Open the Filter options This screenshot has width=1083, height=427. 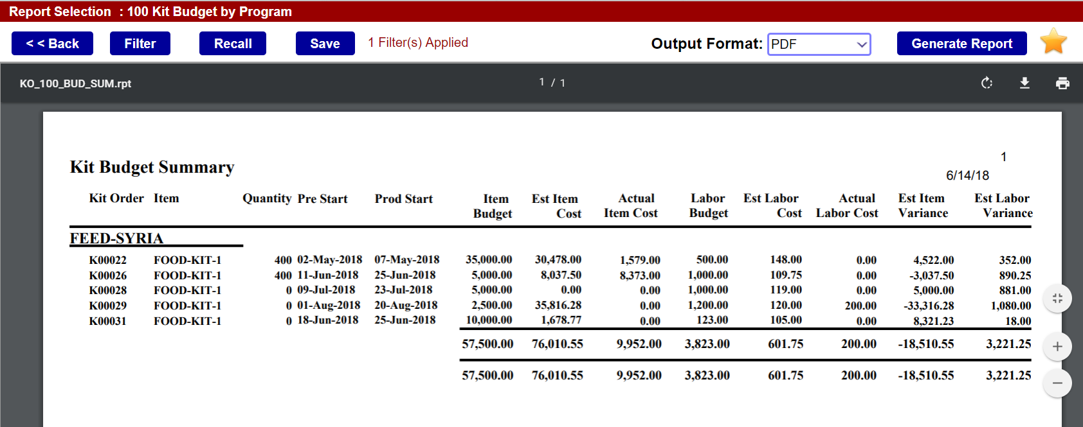140,44
